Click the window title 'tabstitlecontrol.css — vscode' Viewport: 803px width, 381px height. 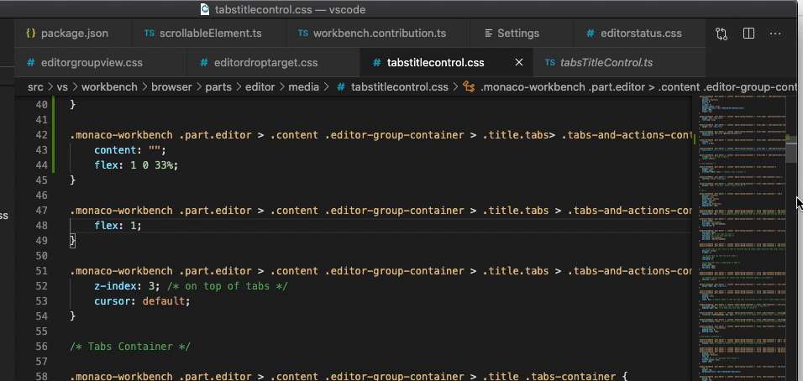pos(291,9)
